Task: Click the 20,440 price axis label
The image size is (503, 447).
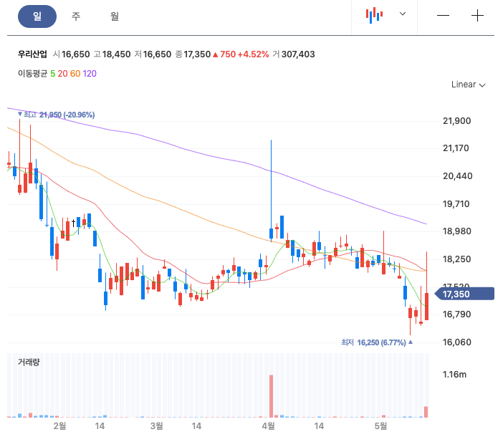Action: (457, 176)
